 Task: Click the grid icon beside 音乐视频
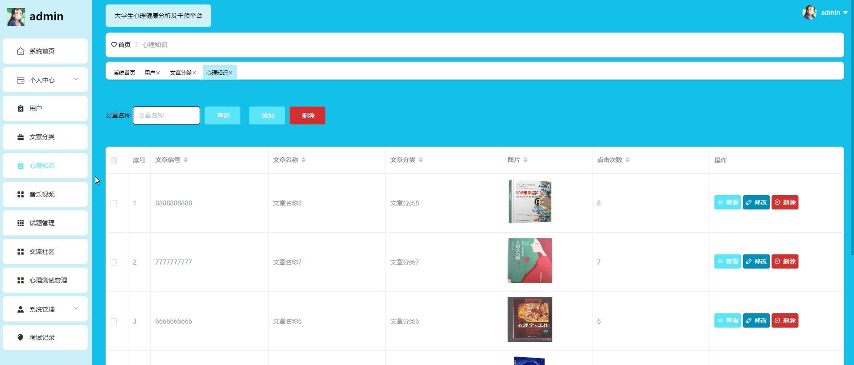point(21,194)
